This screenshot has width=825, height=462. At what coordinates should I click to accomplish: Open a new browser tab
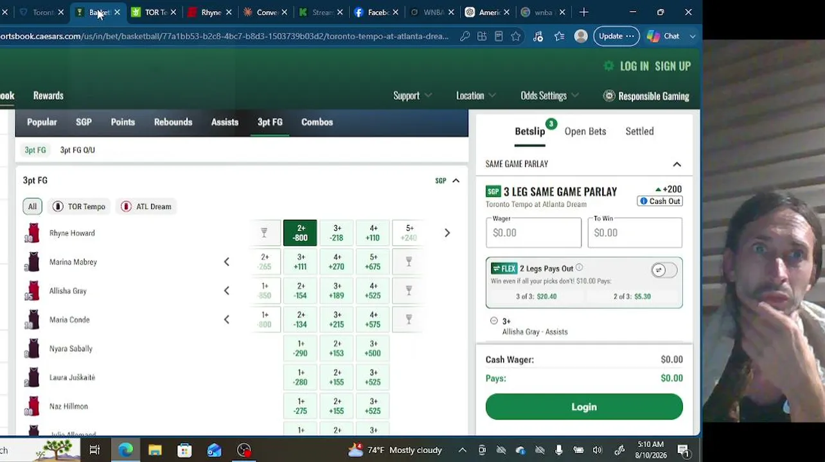point(583,12)
